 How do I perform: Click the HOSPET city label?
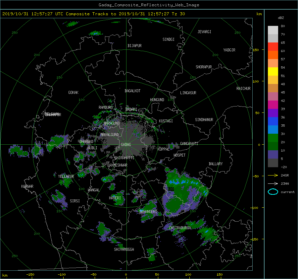[179, 155]
